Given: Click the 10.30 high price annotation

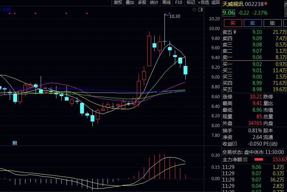Looking at the screenshot, I should [x=174, y=16].
